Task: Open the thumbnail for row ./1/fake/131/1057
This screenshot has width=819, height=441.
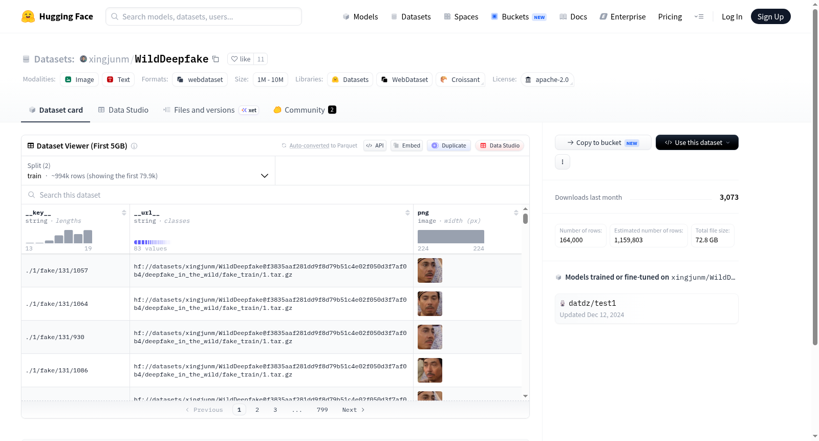Action: point(430,270)
